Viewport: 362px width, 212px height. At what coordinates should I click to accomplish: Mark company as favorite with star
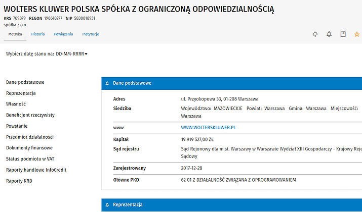pos(356,34)
